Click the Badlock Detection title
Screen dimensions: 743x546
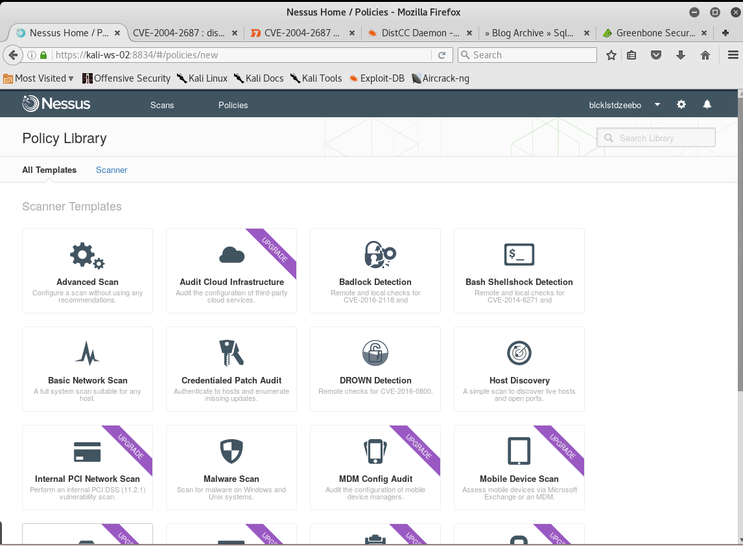[x=375, y=282]
